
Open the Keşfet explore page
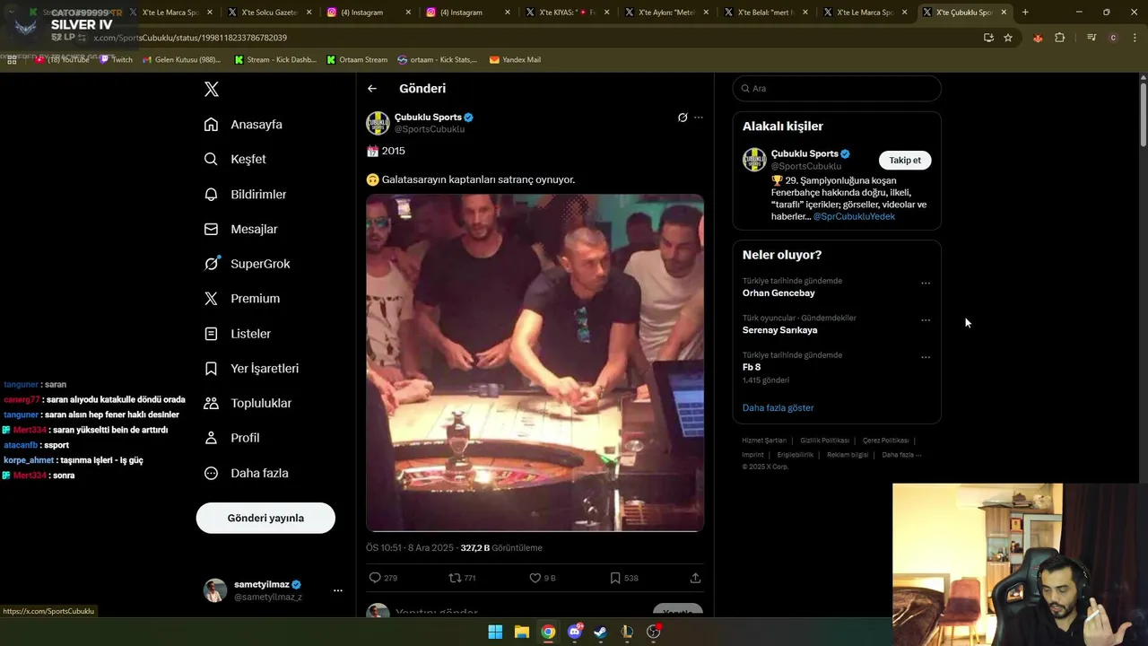pyautogui.click(x=235, y=160)
